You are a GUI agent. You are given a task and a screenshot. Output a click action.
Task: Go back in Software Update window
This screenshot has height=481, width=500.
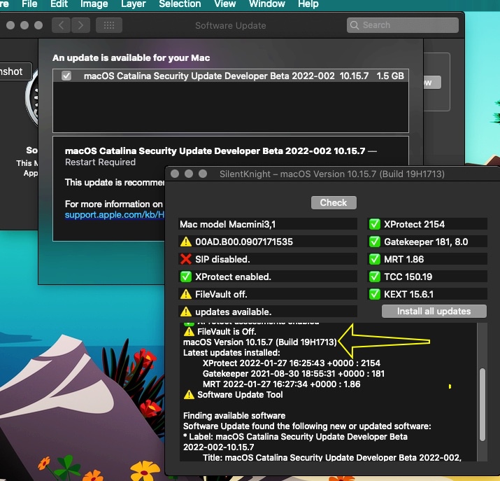[x=62, y=25]
